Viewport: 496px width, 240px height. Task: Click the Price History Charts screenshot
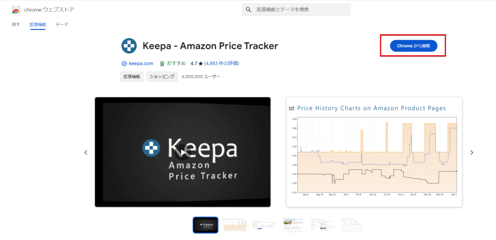coord(374,152)
